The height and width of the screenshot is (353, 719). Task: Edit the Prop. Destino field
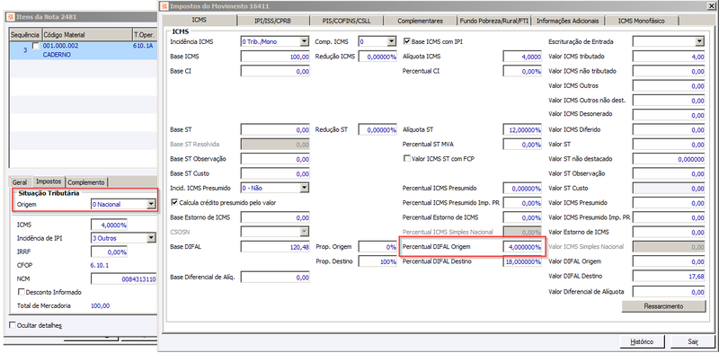coord(377,261)
